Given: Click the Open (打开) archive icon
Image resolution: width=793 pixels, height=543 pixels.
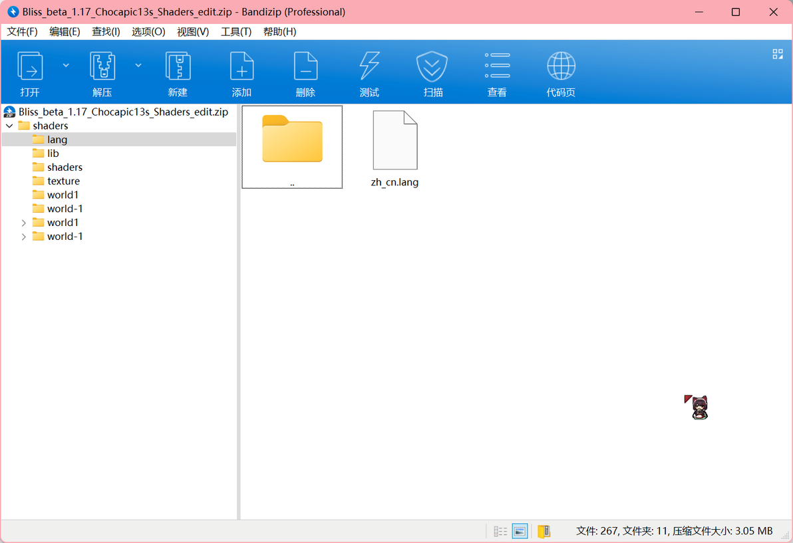Looking at the screenshot, I should click(x=31, y=66).
